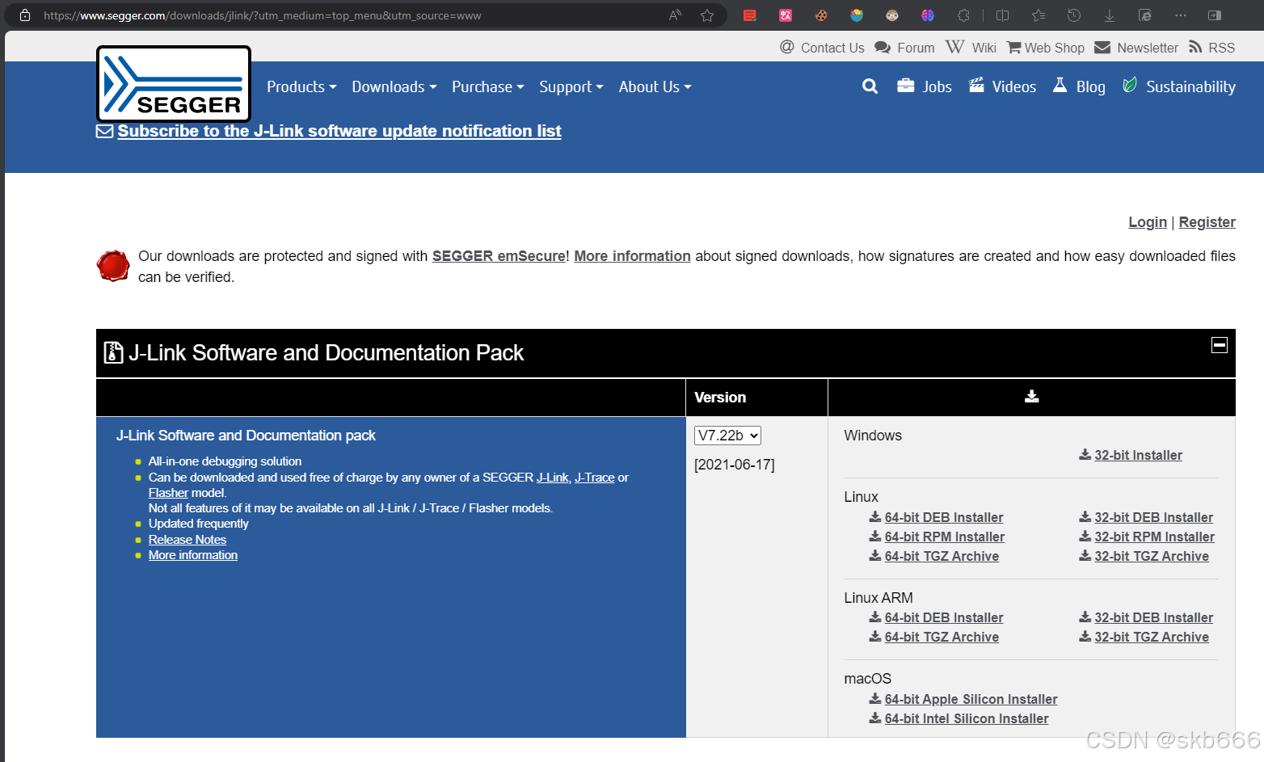Add this page to favorites star
This screenshot has height=762, width=1264.
point(707,15)
